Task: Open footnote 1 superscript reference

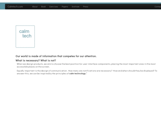Action: (86, 73)
